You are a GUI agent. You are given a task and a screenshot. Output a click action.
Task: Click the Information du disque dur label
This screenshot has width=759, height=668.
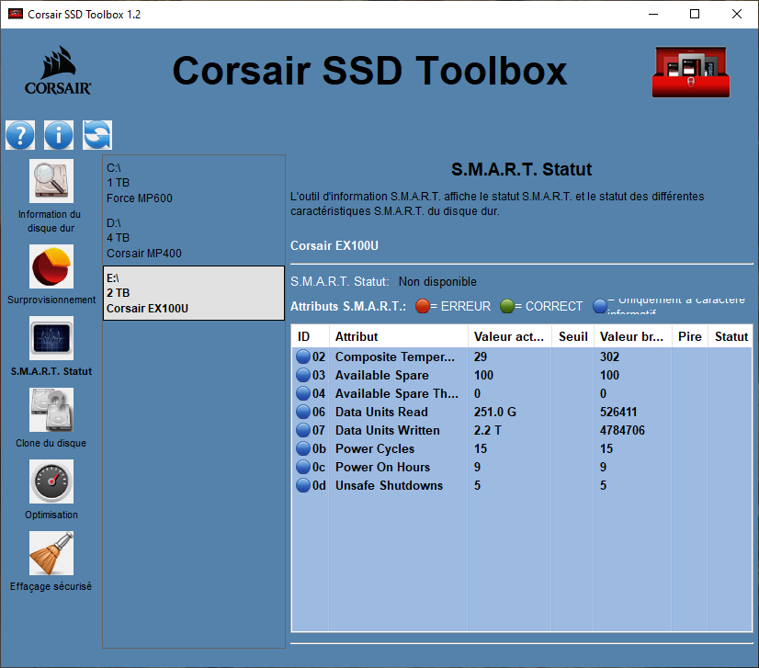tap(50, 221)
